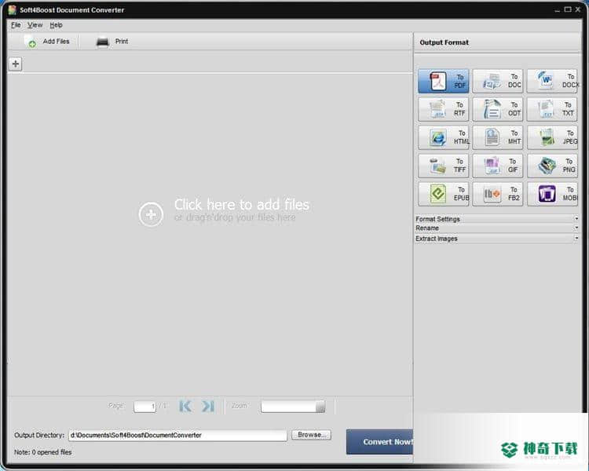
Task: Set output format to TIFF
Action: tap(443, 166)
